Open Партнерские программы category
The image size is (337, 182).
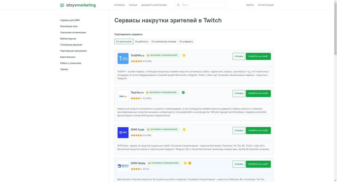click(x=73, y=51)
